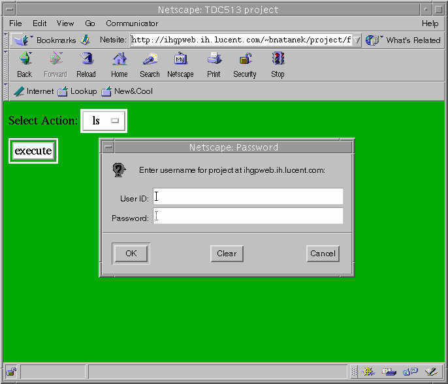Focus the Password input field
This screenshot has width=448, height=384.
coord(248,216)
